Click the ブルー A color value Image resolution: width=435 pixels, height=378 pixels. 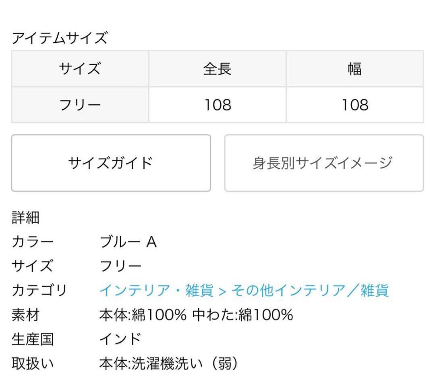pyautogui.click(x=128, y=241)
